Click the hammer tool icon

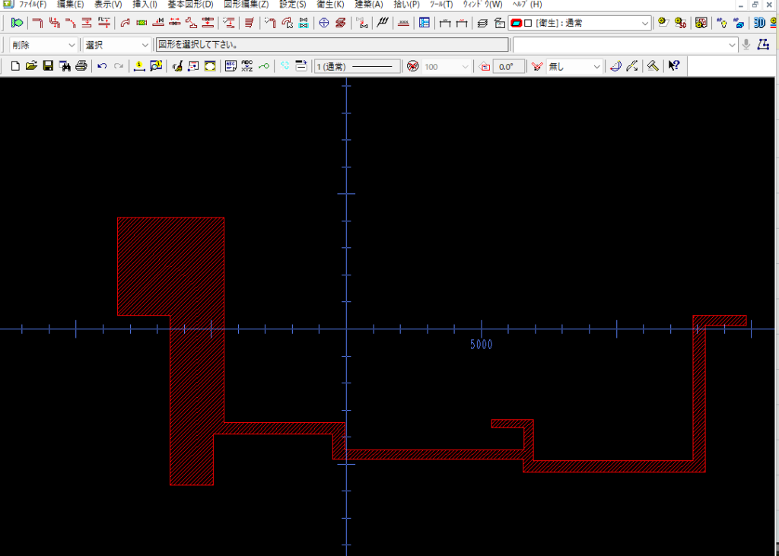point(653,67)
